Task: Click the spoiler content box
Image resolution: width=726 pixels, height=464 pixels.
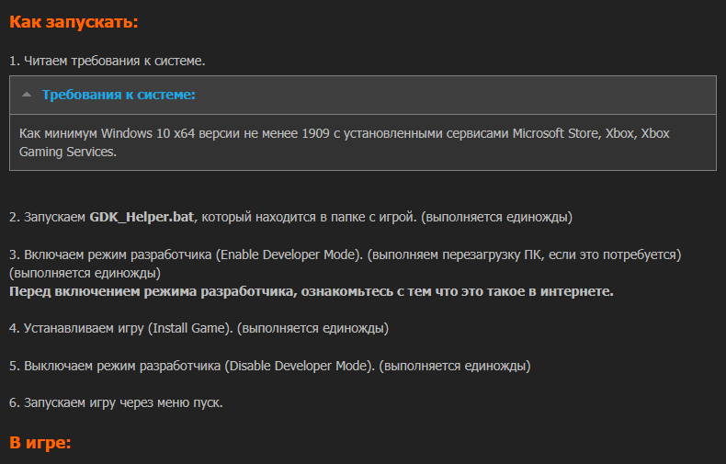Action: point(363,142)
